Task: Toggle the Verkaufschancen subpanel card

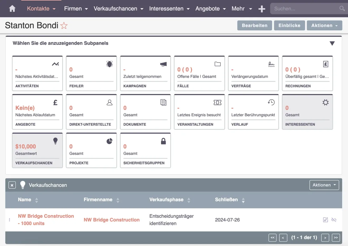Action: click(37, 150)
